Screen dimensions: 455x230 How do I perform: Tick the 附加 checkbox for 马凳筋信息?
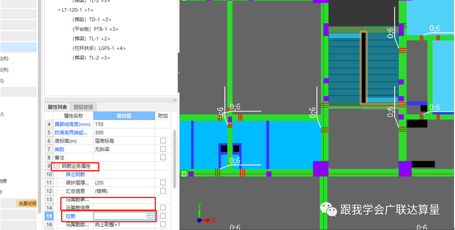163,208
